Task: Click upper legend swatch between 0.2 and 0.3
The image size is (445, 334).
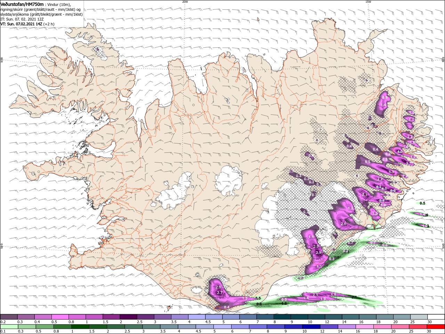Action: [x=9, y=317]
